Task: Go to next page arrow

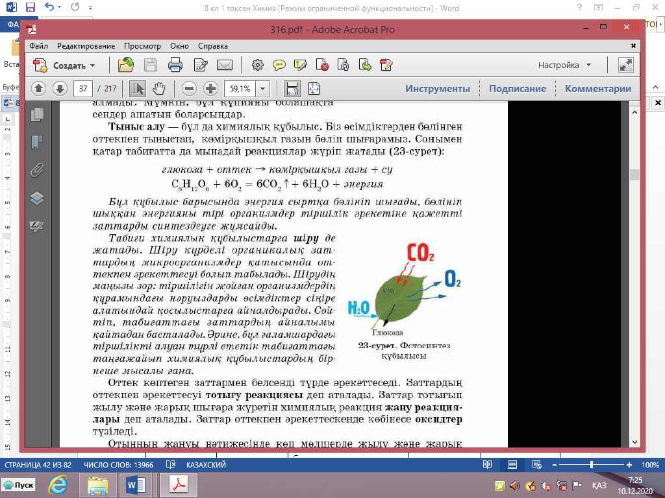Action: pos(60,89)
